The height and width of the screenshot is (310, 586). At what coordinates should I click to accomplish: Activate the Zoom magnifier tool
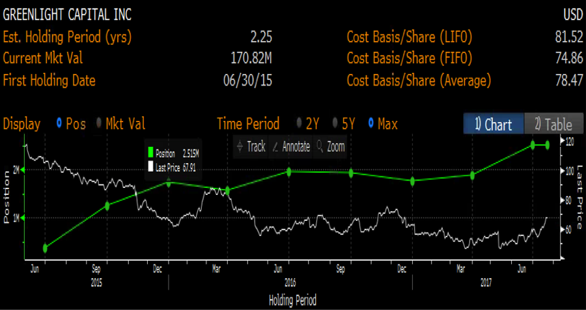tap(331, 147)
